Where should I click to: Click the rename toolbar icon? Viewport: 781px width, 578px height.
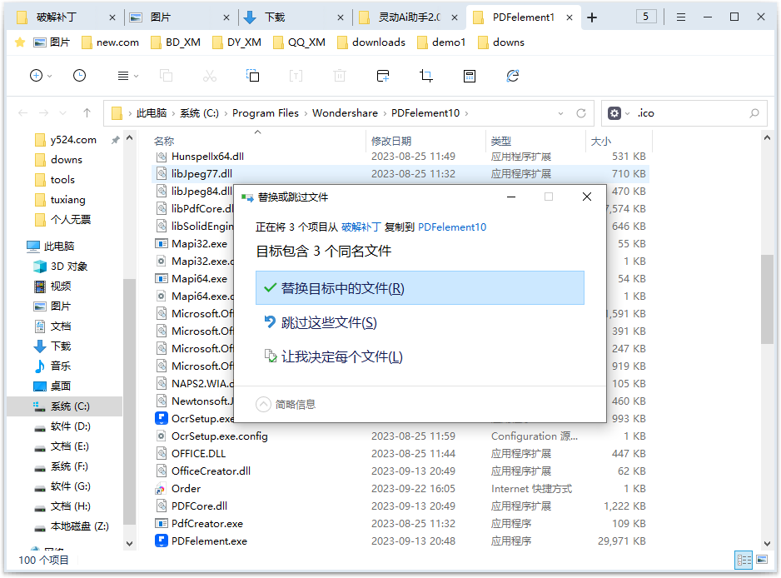[296, 76]
